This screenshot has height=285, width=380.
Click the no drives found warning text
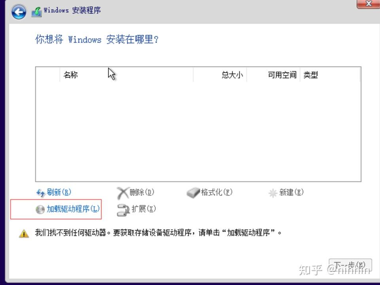[x=158, y=233]
